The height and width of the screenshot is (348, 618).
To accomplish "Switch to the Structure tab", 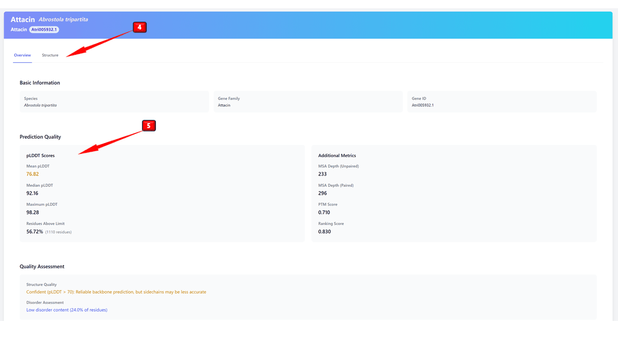I will click(x=50, y=55).
